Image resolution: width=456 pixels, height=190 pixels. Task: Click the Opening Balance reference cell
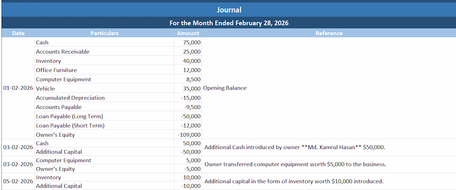pyautogui.click(x=329, y=88)
